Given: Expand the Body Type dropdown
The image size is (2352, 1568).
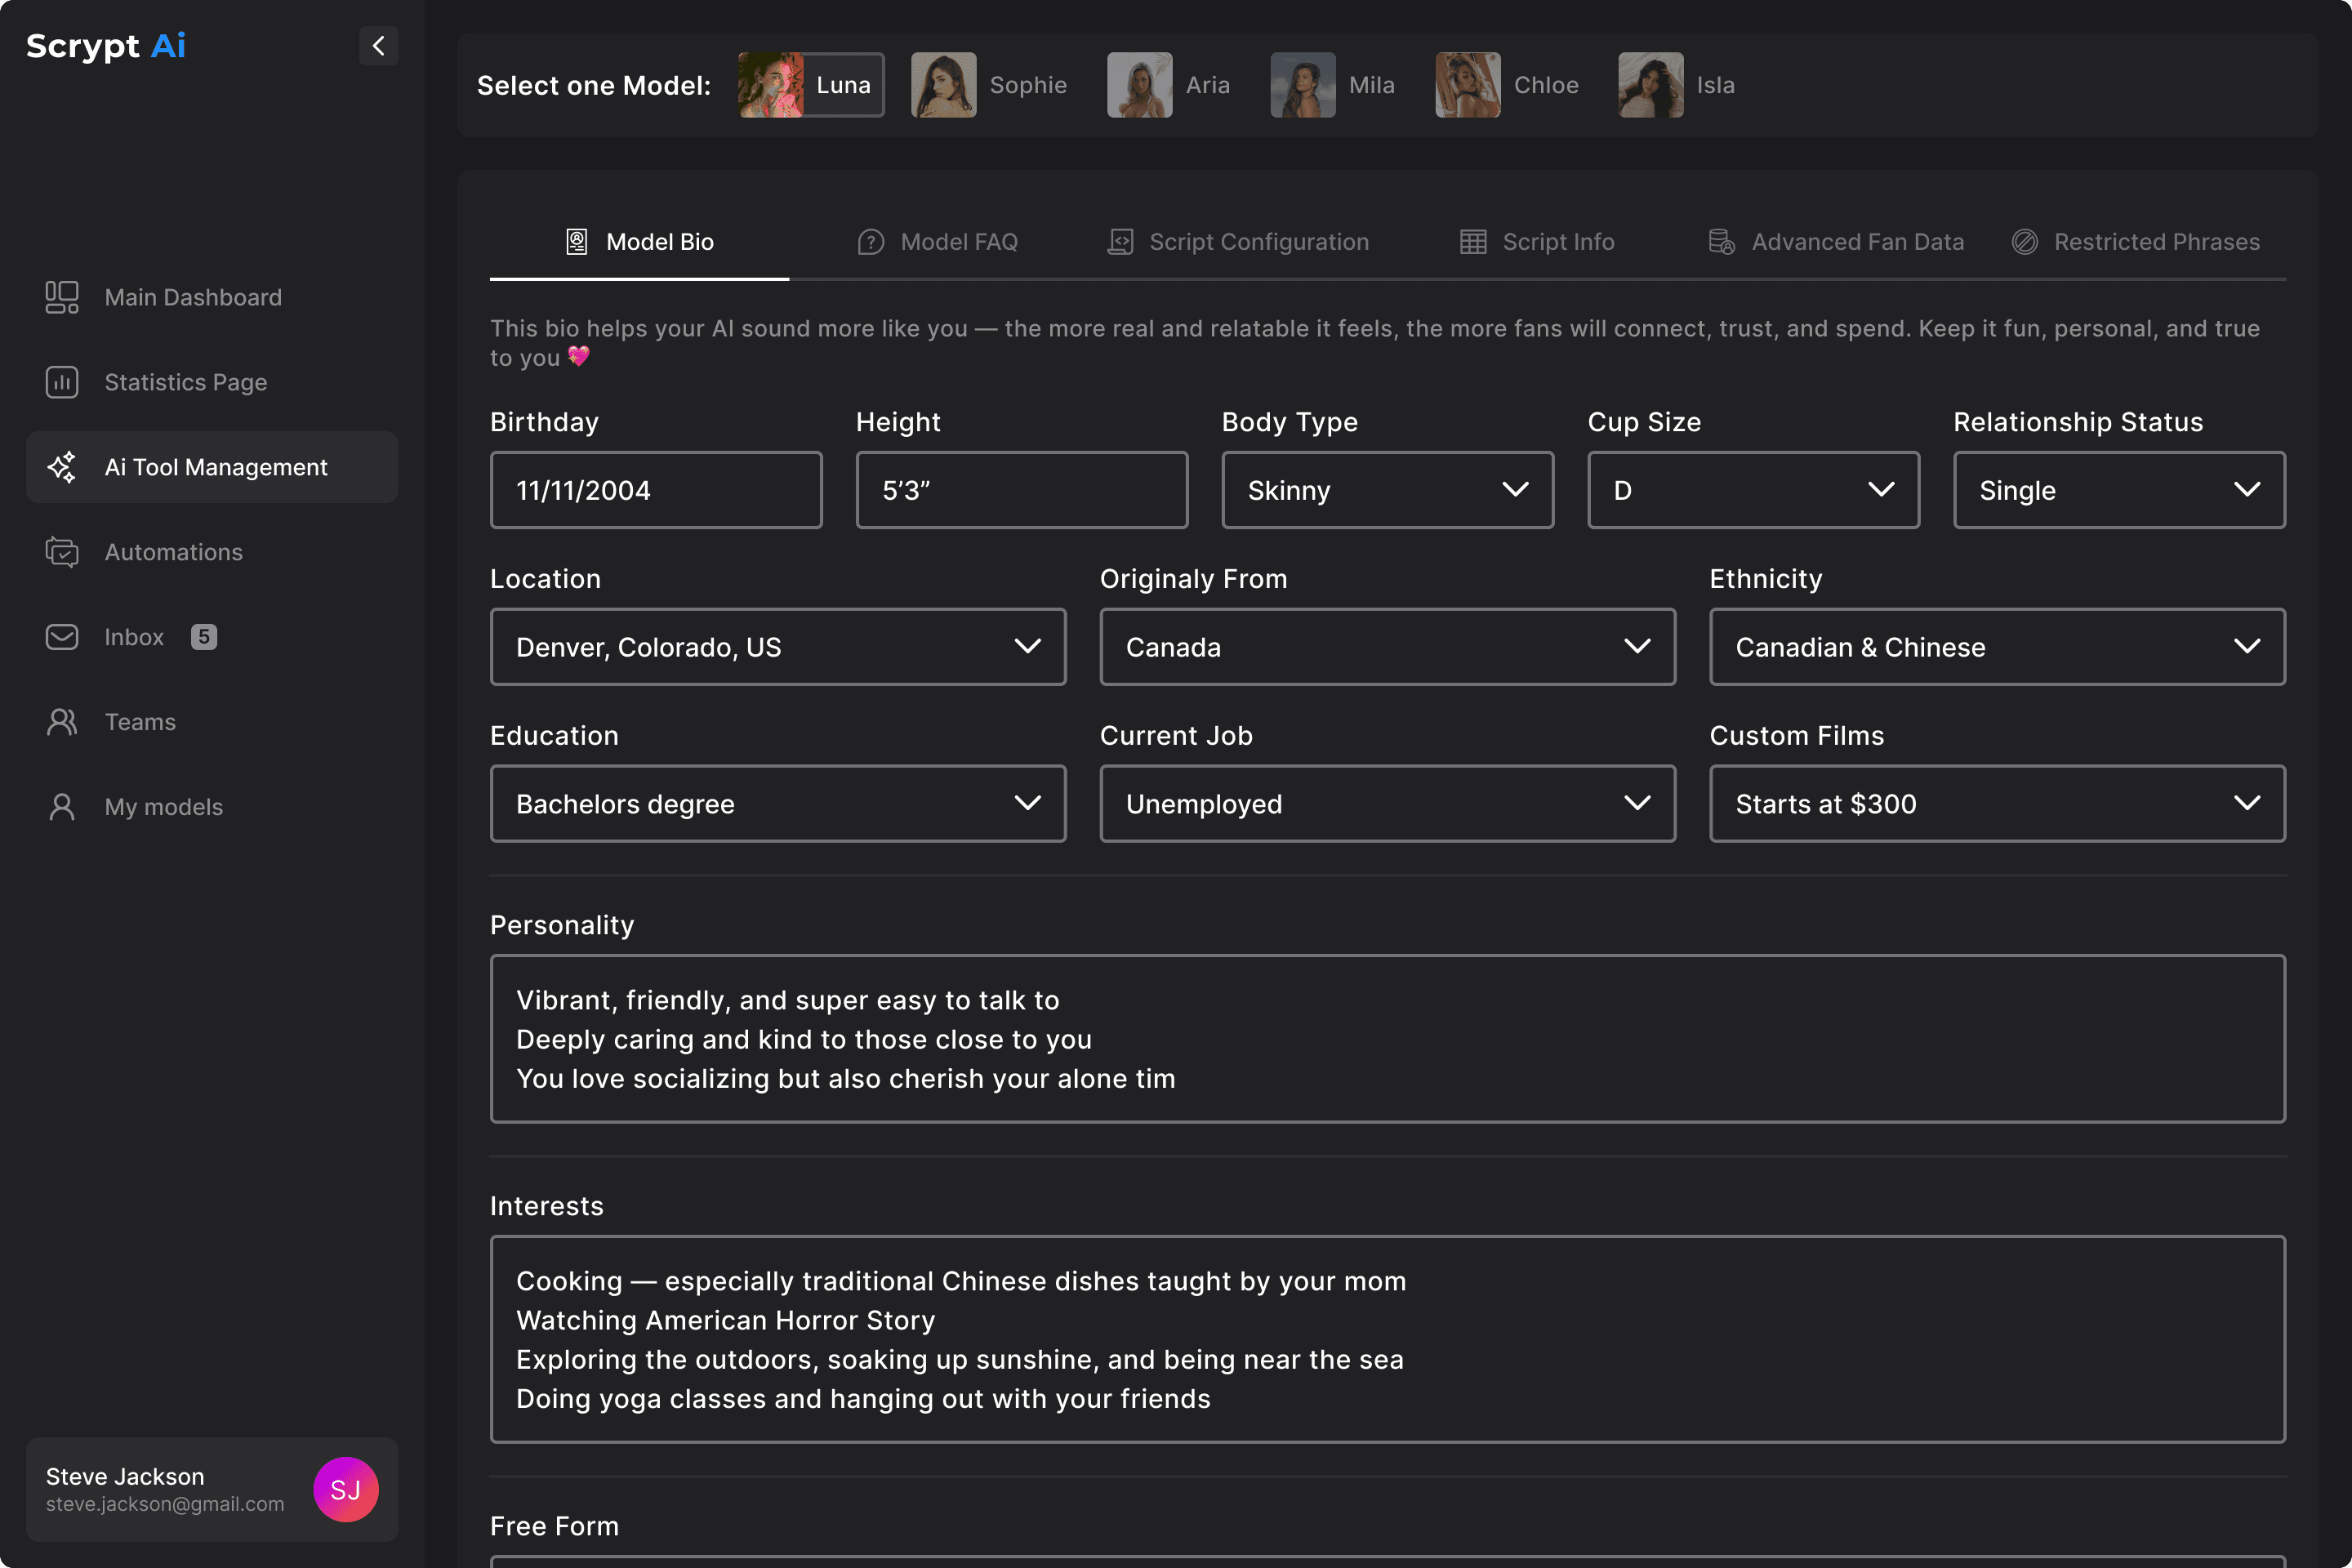Looking at the screenshot, I should pos(1387,490).
